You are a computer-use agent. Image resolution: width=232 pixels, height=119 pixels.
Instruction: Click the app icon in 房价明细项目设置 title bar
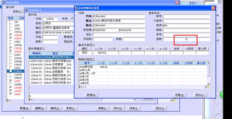[77, 8]
